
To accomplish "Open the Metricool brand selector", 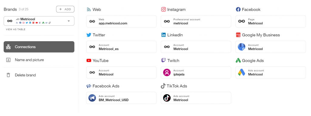I will click(39, 21).
